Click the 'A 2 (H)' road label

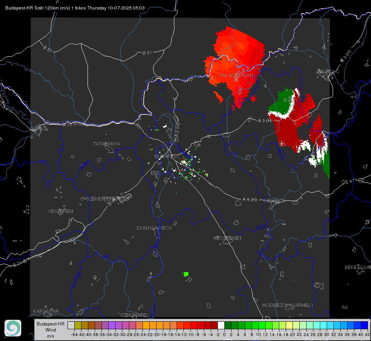tap(177, 130)
